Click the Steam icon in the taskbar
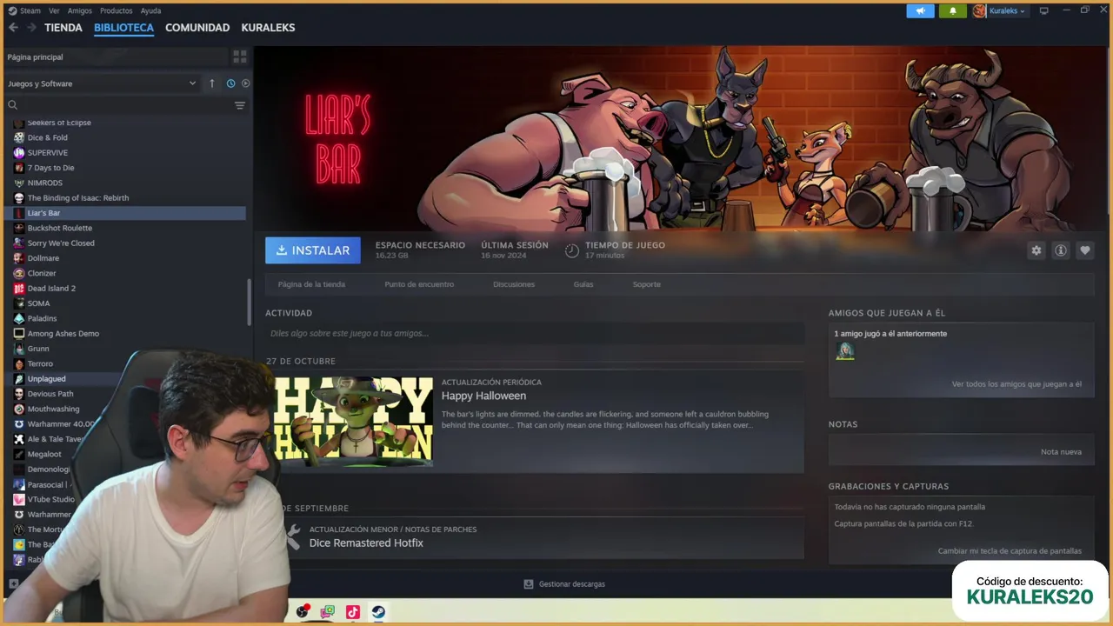Screen dimensions: 1113x626 point(379,612)
